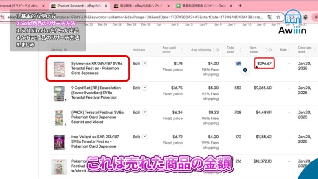The image size is (318, 179).
Task: Expand Edit dropdown for PACK Terastal Festival row
Action: pos(144,112)
